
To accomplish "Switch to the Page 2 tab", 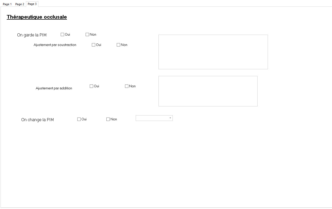I will point(20,4).
